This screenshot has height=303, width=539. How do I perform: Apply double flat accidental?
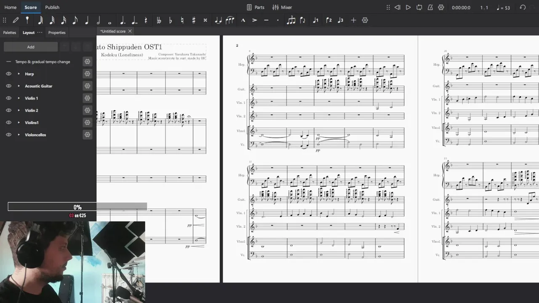coord(159,20)
